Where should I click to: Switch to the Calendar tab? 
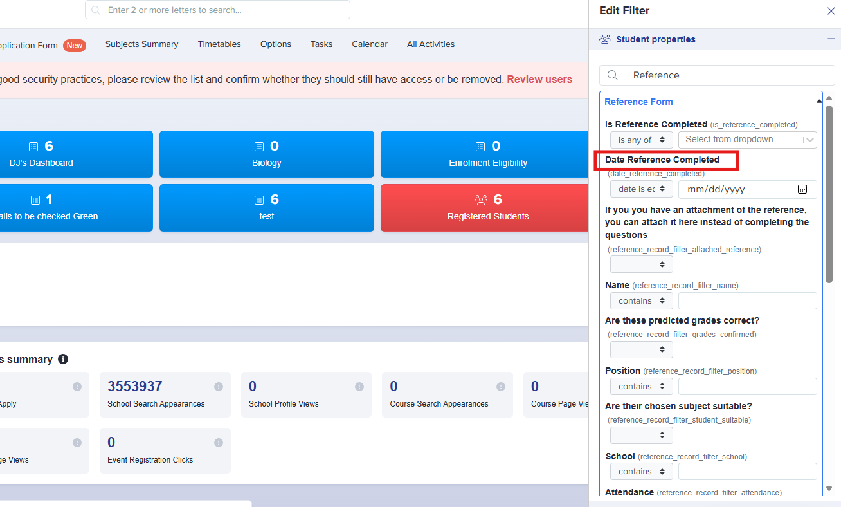(x=369, y=44)
